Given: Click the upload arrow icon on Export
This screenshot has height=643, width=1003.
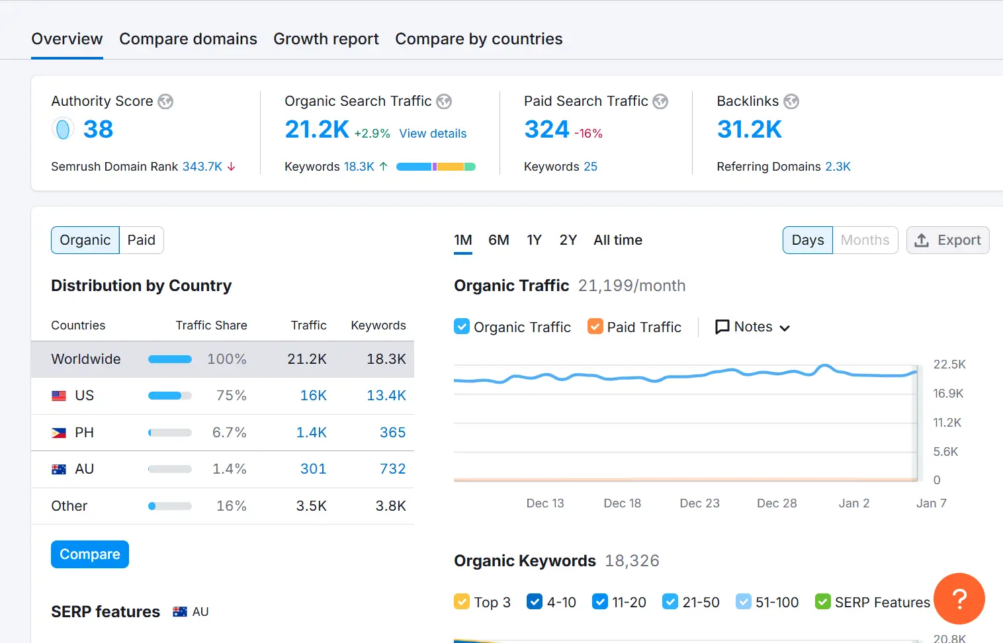Looking at the screenshot, I should 922,240.
